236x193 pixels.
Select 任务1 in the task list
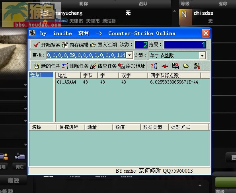tap(41, 75)
